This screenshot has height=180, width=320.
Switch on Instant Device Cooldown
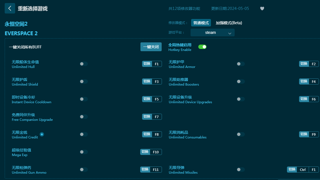coord(84,99)
